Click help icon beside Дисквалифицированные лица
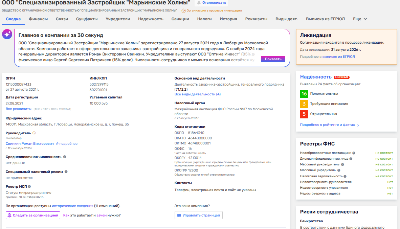The height and width of the screenshot is (229, 400). point(351,159)
